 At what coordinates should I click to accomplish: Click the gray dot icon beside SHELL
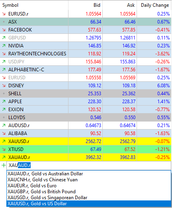[4, 94]
